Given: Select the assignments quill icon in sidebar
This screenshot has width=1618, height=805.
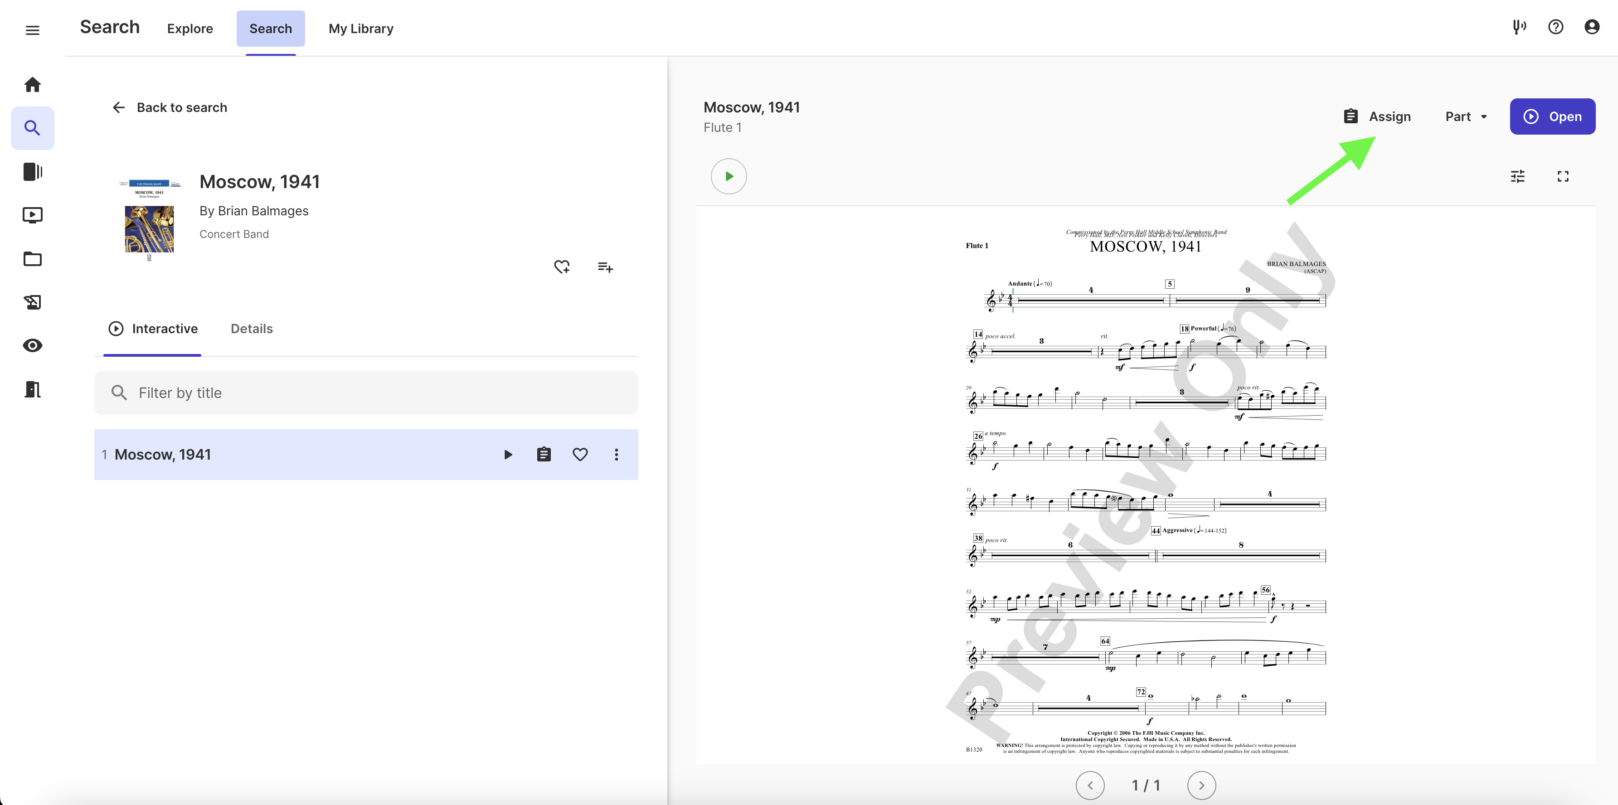Looking at the screenshot, I should click(x=32, y=302).
